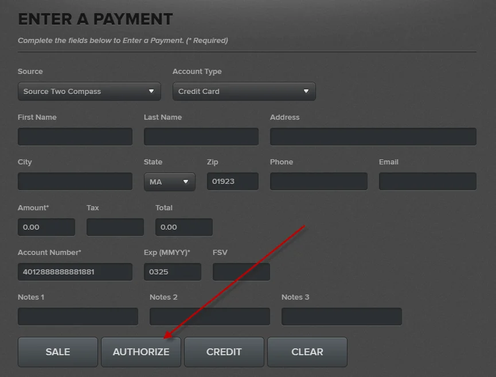Focus the Tax input box
Viewport: 496px width, 377px height.
click(115, 227)
